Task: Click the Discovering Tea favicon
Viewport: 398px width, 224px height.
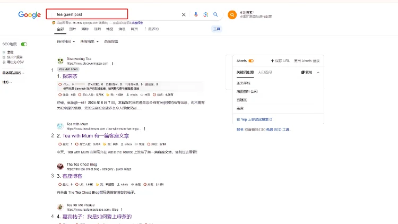Action: (60, 61)
